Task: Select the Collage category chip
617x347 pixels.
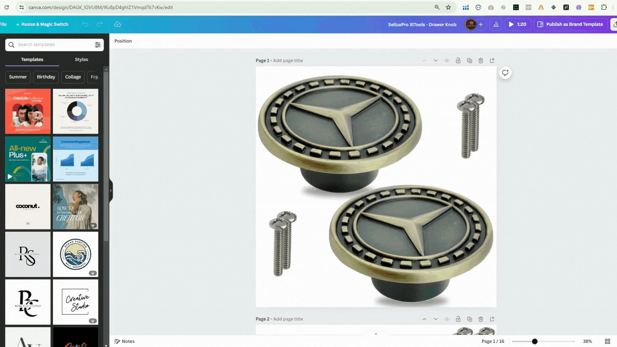Action: point(73,77)
